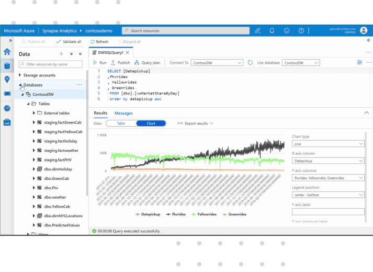Click Microsoft Azure header link
The height and width of the screenshot is (272, 373).
tap(19, 31)
